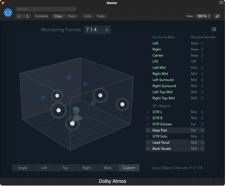Select the GTR Solo object row
225x186 pixels.
tap(160, 136)
